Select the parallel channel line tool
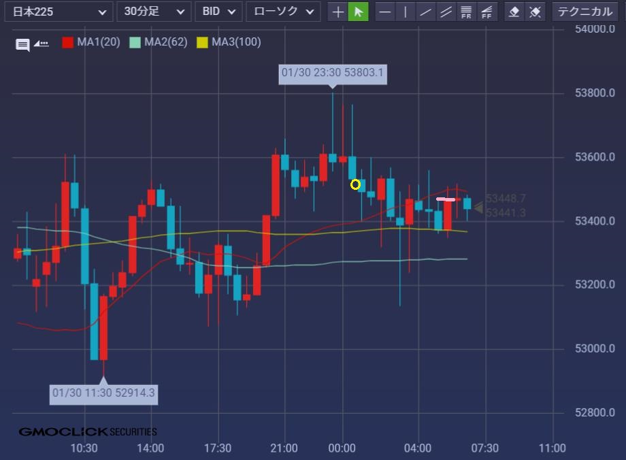The height and width of the screenshot is (460, 626). coord(446,12)
